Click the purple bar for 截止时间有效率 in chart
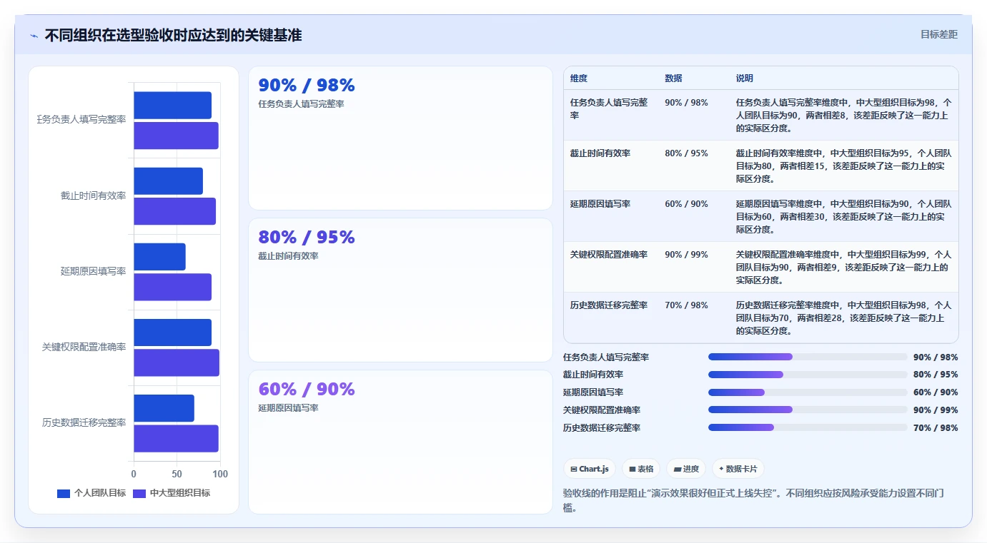Screen dimensions: 987x543 point(174,211)
